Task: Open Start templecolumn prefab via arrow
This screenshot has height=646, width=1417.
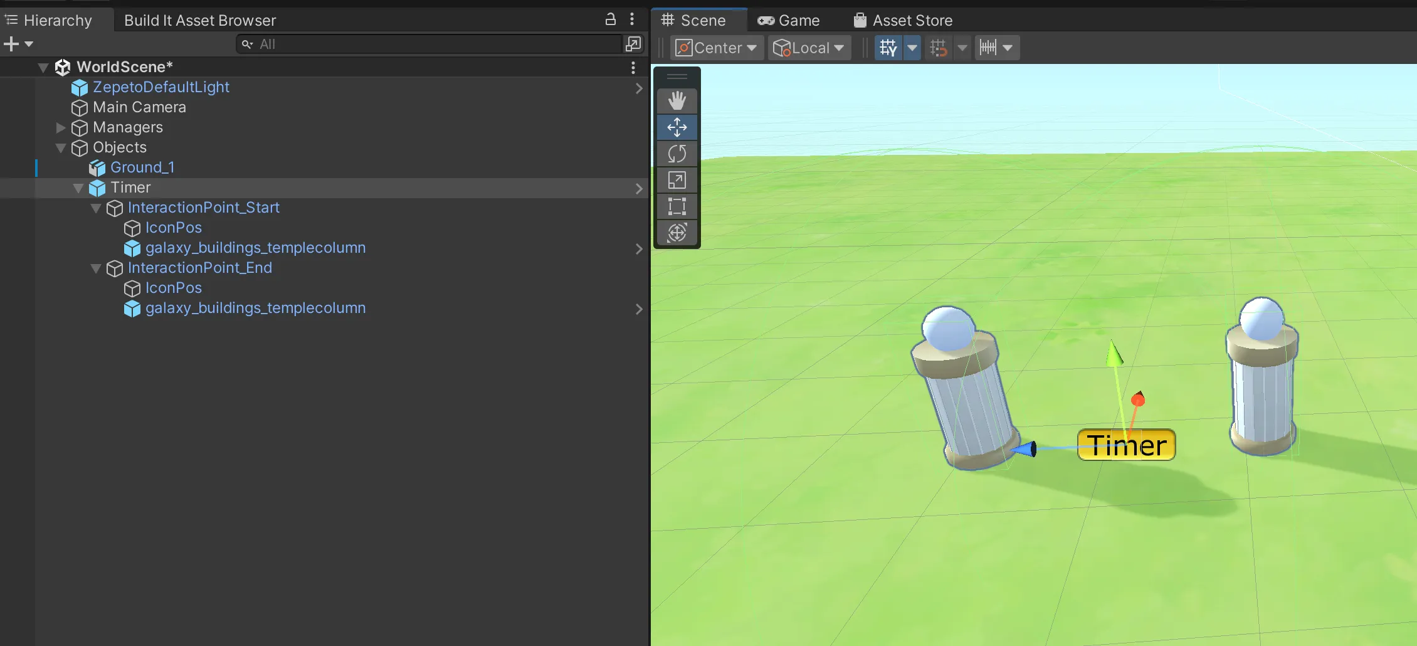Action: point(639,249)
